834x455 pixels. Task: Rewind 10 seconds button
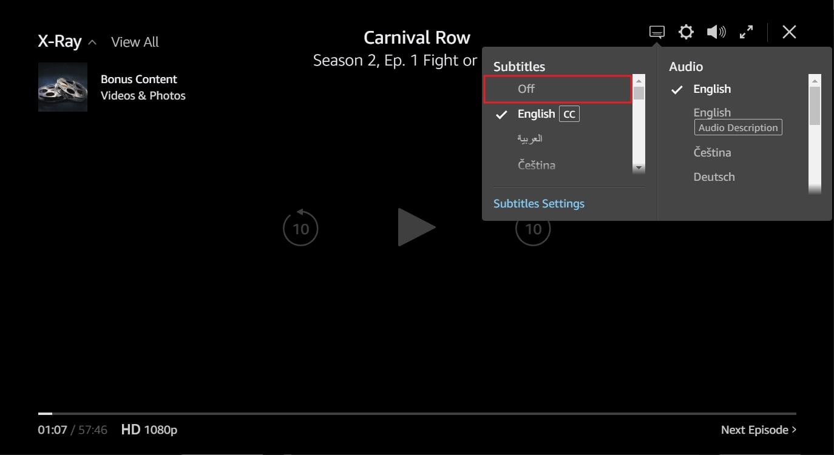click(x=300, y=228)
